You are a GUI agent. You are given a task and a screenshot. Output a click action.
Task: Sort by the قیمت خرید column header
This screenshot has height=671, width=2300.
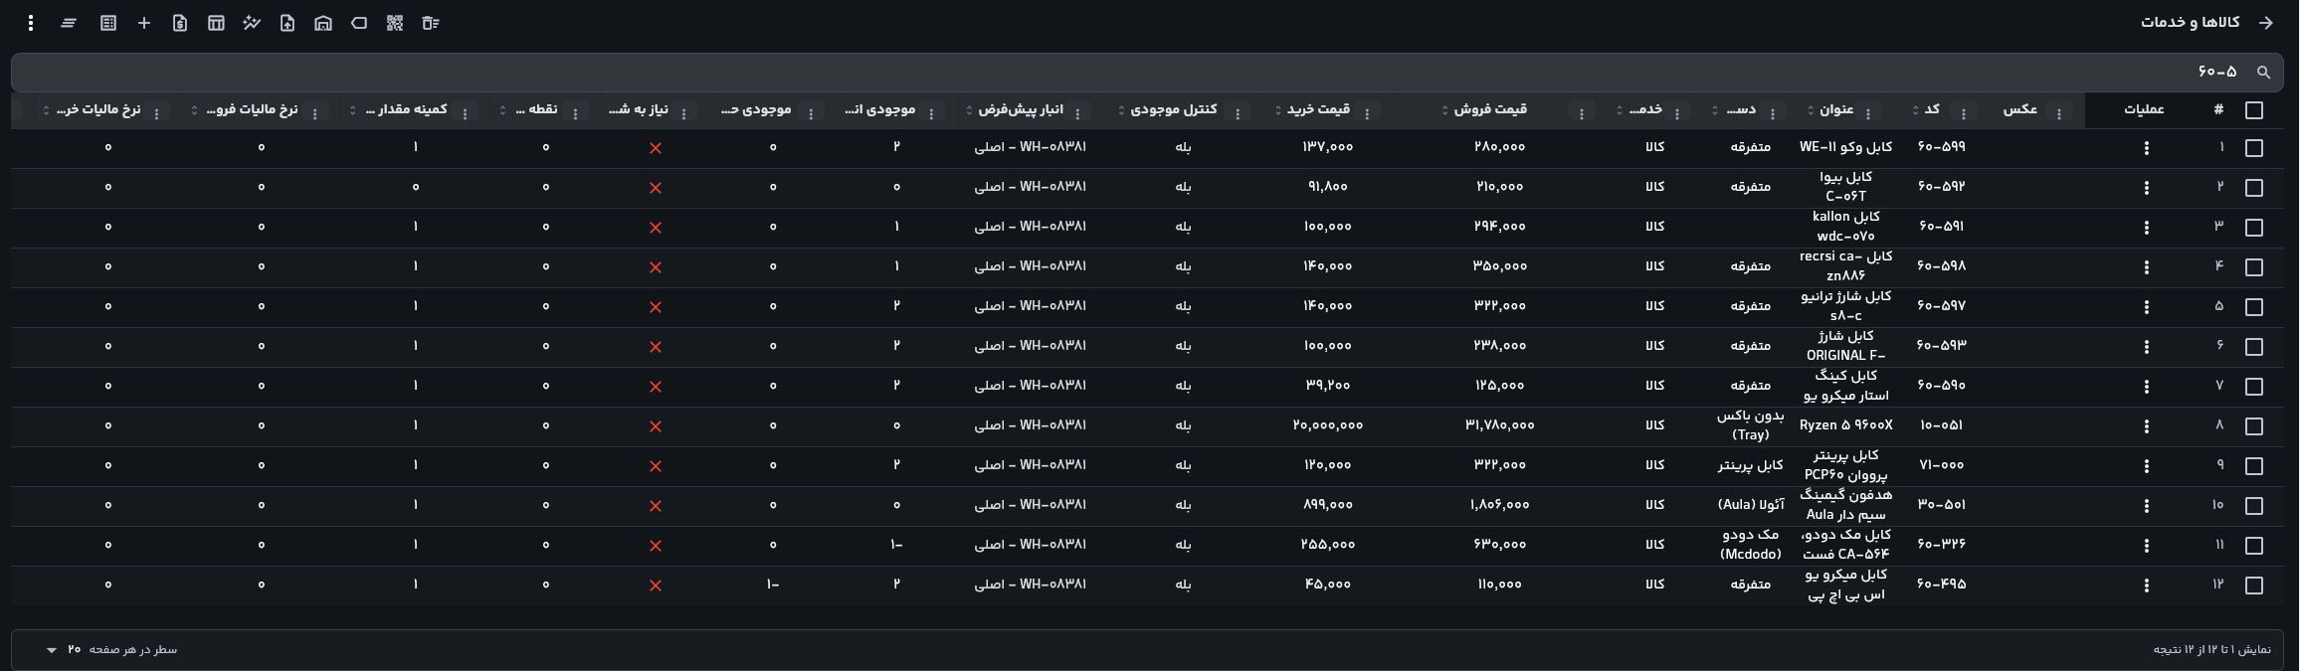pyautogui.click(x=1319, y=109)
